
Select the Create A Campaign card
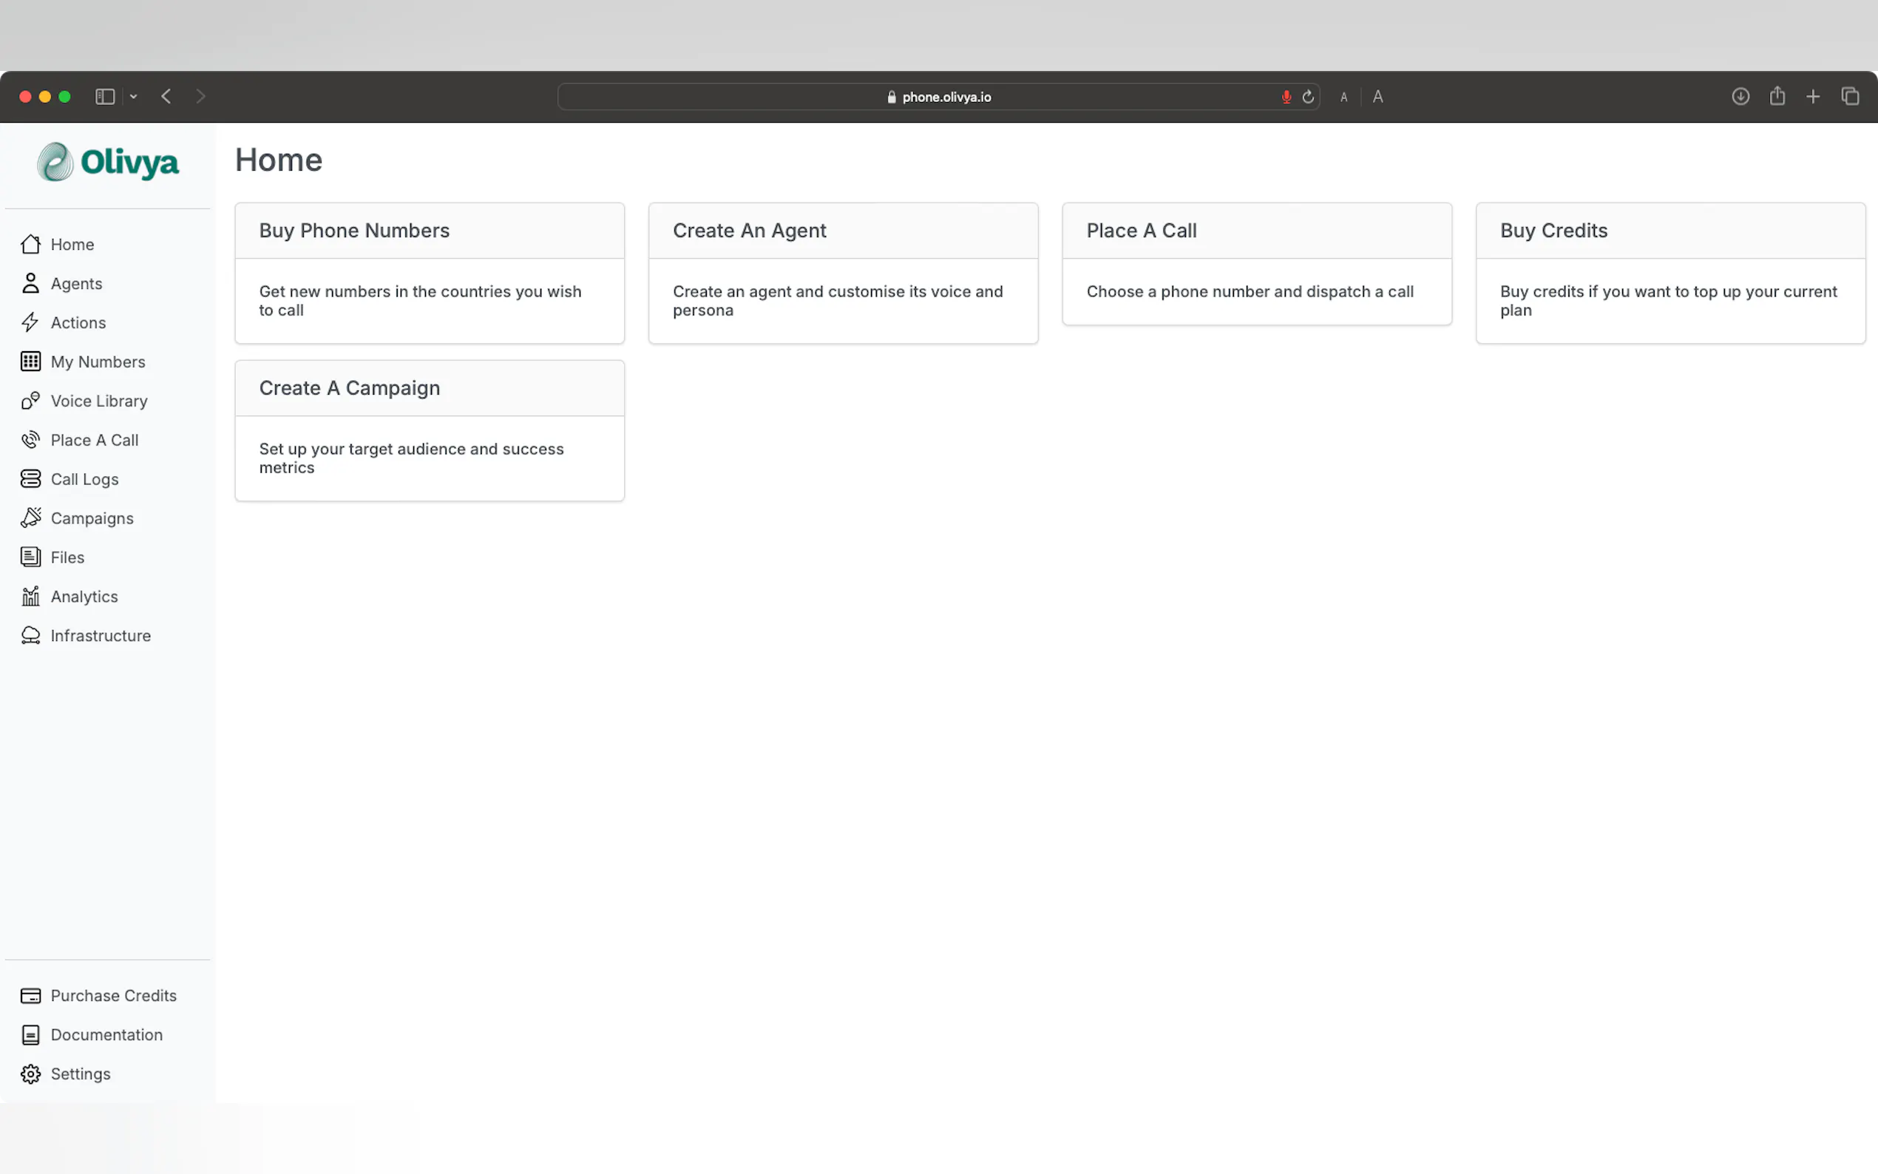pos(430,430)
